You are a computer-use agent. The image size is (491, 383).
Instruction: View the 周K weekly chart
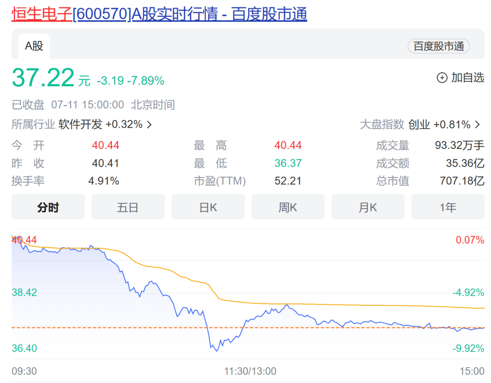coord(288,207)
